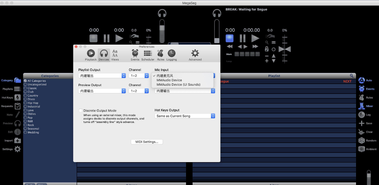Open the Requests clipboard icon
379x185 pixels.
point(18,106)
